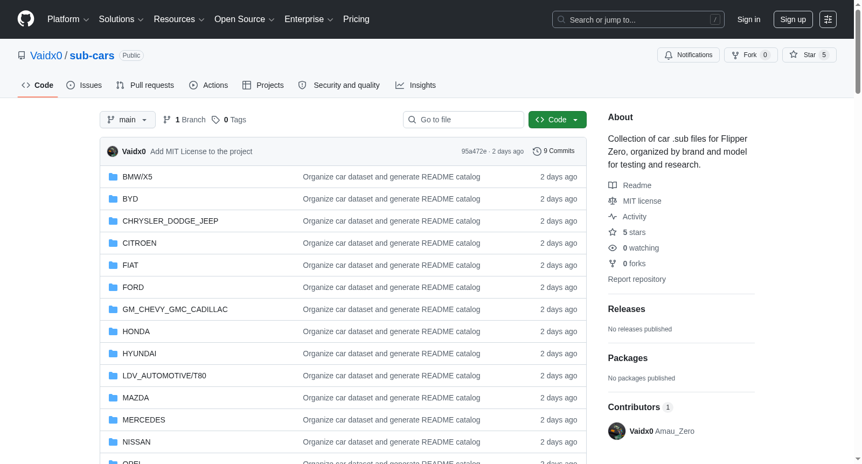
Task: Fork the repository
Action: click(x=751, y=55)
